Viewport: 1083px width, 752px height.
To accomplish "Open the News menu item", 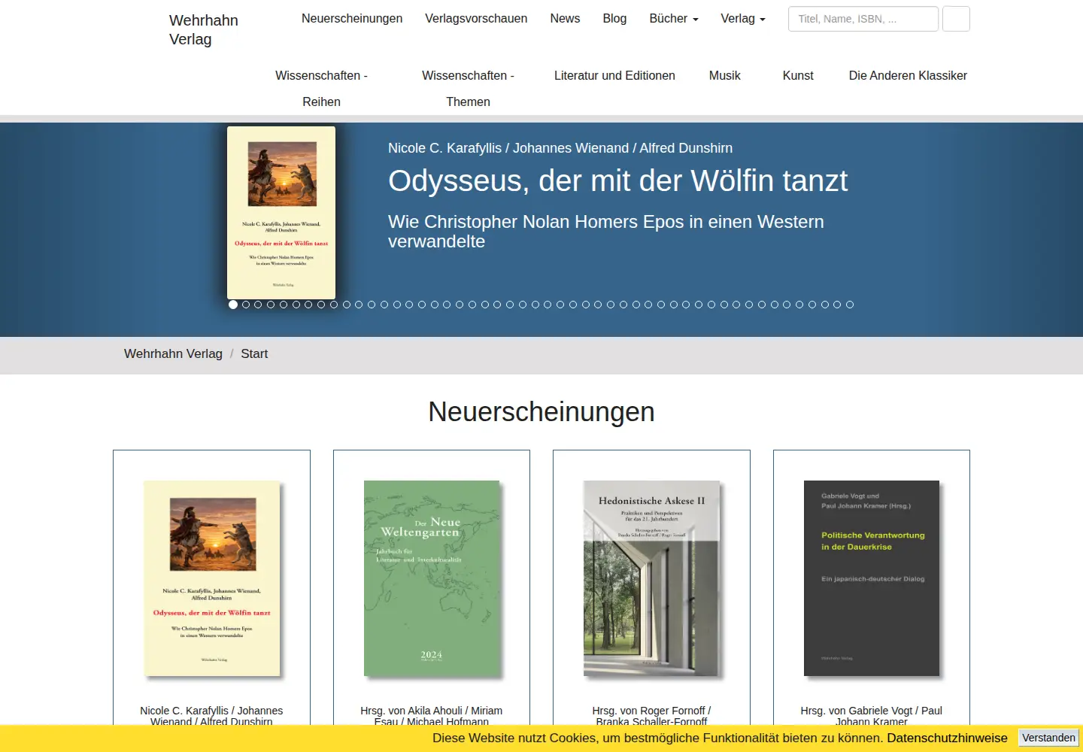I will [565, 19].
